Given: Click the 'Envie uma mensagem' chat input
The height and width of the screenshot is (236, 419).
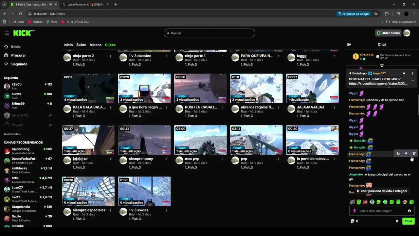Looking at the screenshot, I should coord(382,211).
